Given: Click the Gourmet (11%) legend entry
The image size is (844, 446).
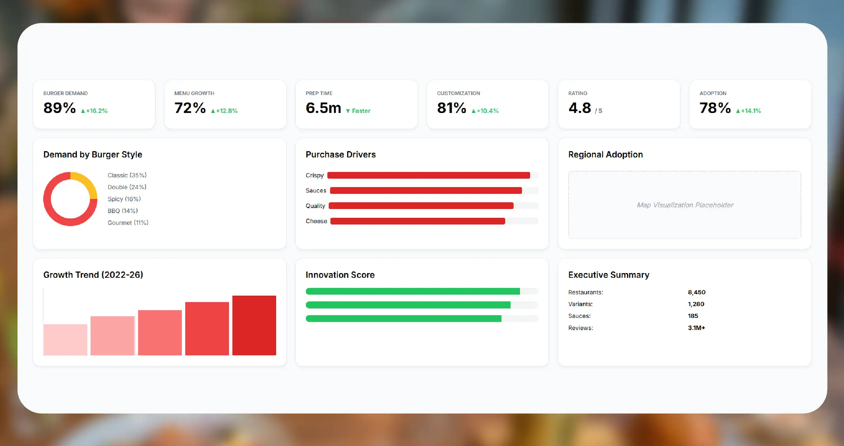Looking at the screenshot, I should coord(128,223).
